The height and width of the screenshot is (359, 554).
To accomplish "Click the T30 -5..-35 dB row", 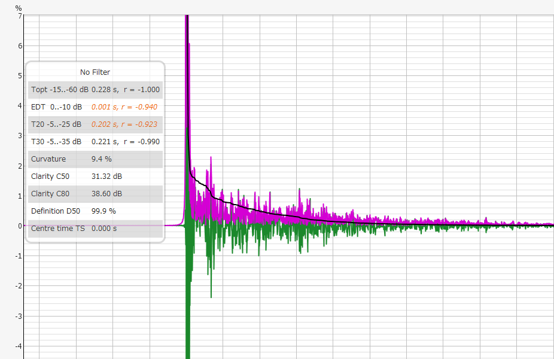I will click(95, 142).
